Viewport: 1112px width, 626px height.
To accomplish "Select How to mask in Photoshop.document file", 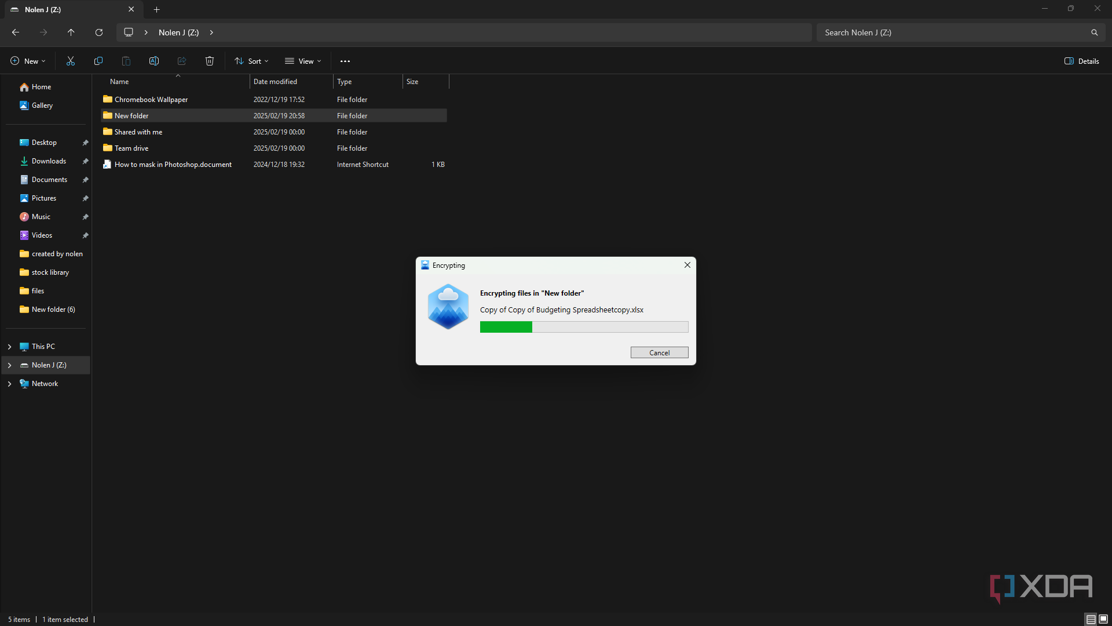I will 274,165.
